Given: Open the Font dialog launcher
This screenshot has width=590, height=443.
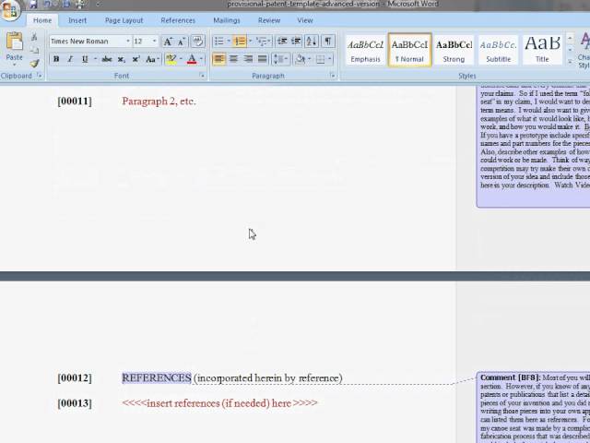Looking at the screenshot, I should [x=203, y=76].
